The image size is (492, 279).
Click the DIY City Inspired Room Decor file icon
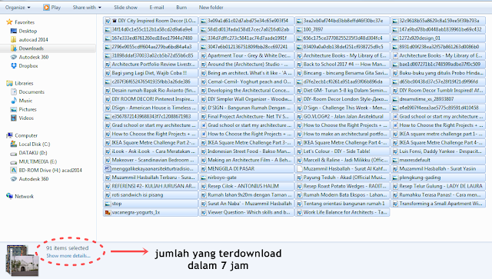pos(108,21)
